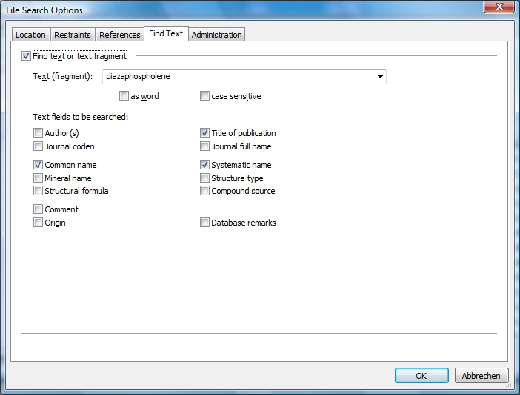Close the File Search Options dialog
This screenshot has height=395, width=520.
pyautogui.click(x=499, y=9)
